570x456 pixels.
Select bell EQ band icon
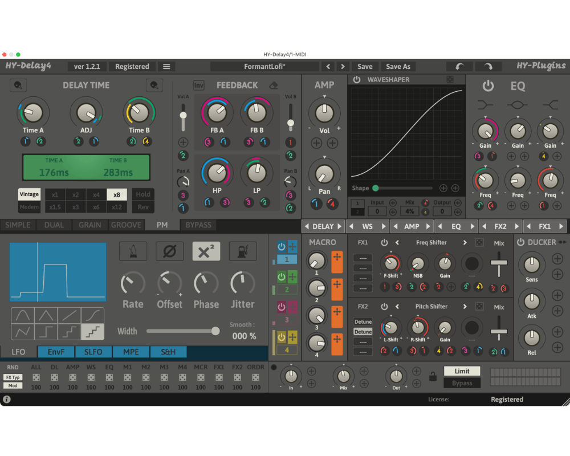point(518,105)
